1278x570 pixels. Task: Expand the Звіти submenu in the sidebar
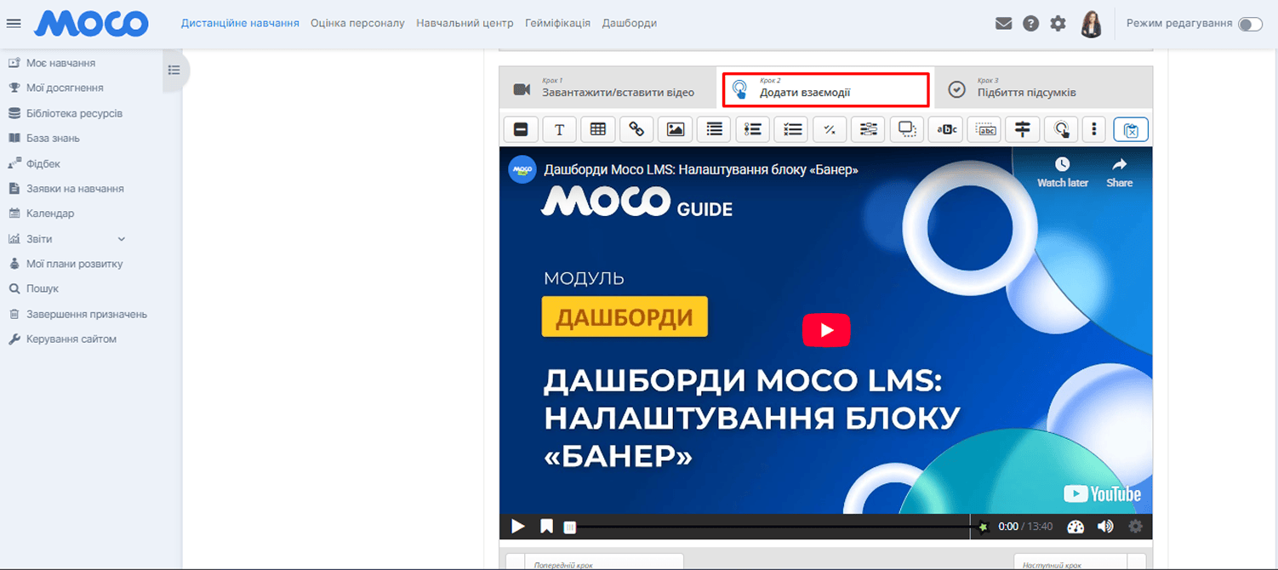(x=121, y=239)
